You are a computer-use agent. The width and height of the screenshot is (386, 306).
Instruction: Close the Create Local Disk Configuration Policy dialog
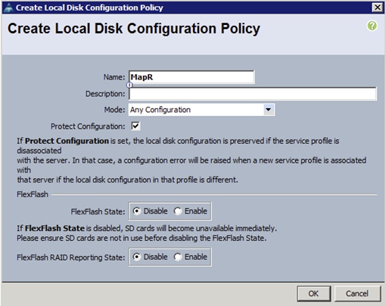pos(377,8)
